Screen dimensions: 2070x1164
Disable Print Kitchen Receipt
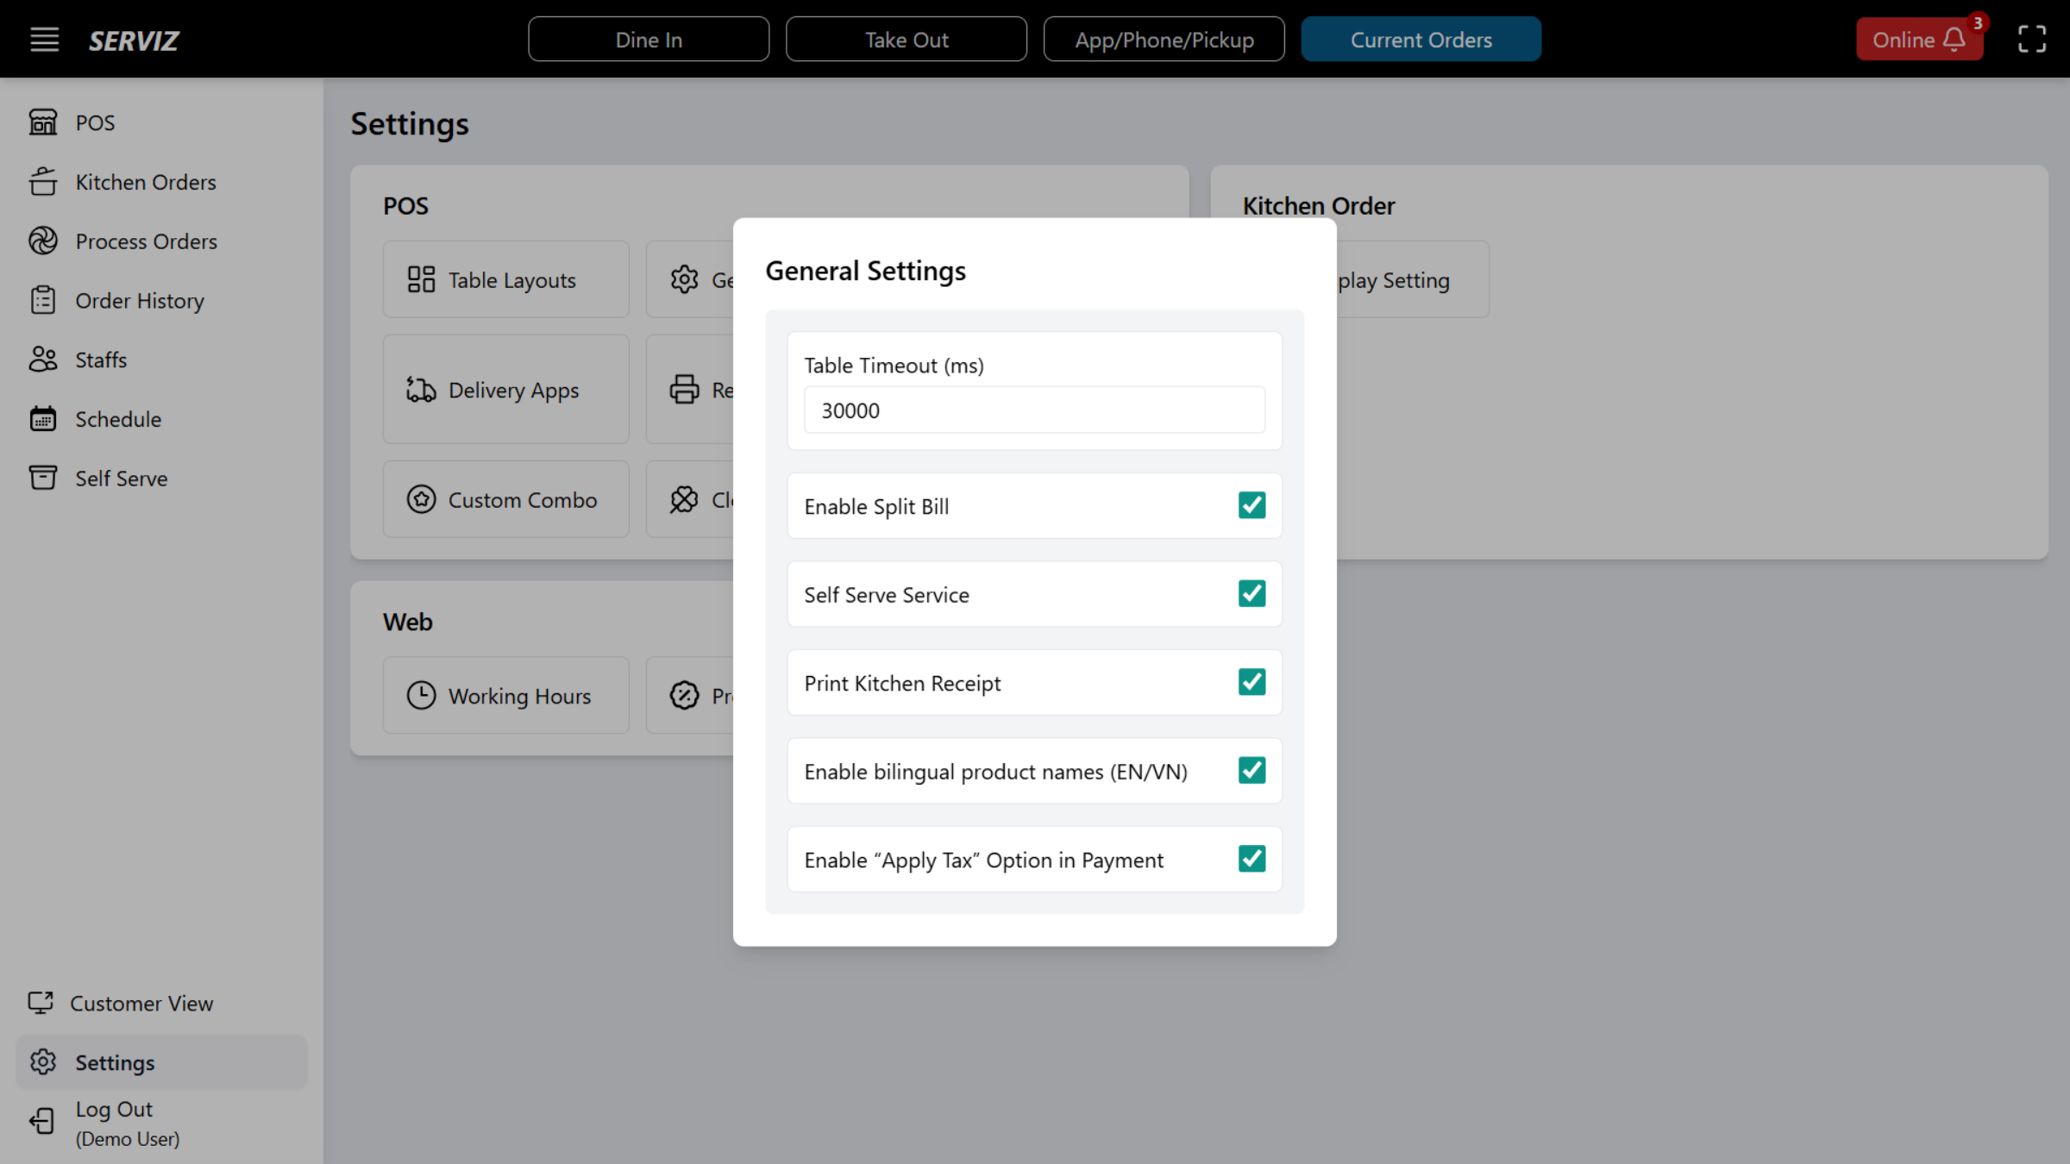(1251, 682)
